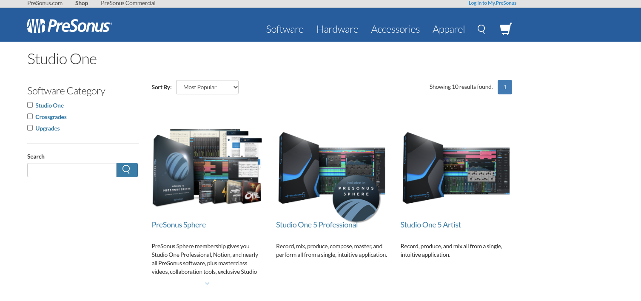
Task: Check the Studio One category checkbox
Action: 30,105
